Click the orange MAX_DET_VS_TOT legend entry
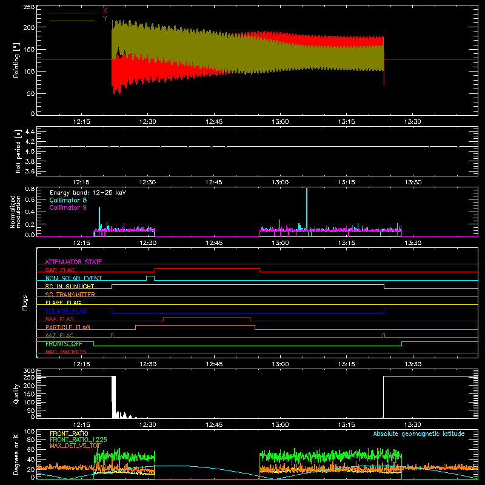This screenshot has width=485, height=485. 75,446
